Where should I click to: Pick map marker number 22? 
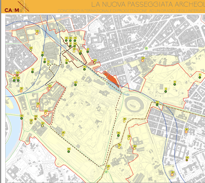click(x=18, y=80)
